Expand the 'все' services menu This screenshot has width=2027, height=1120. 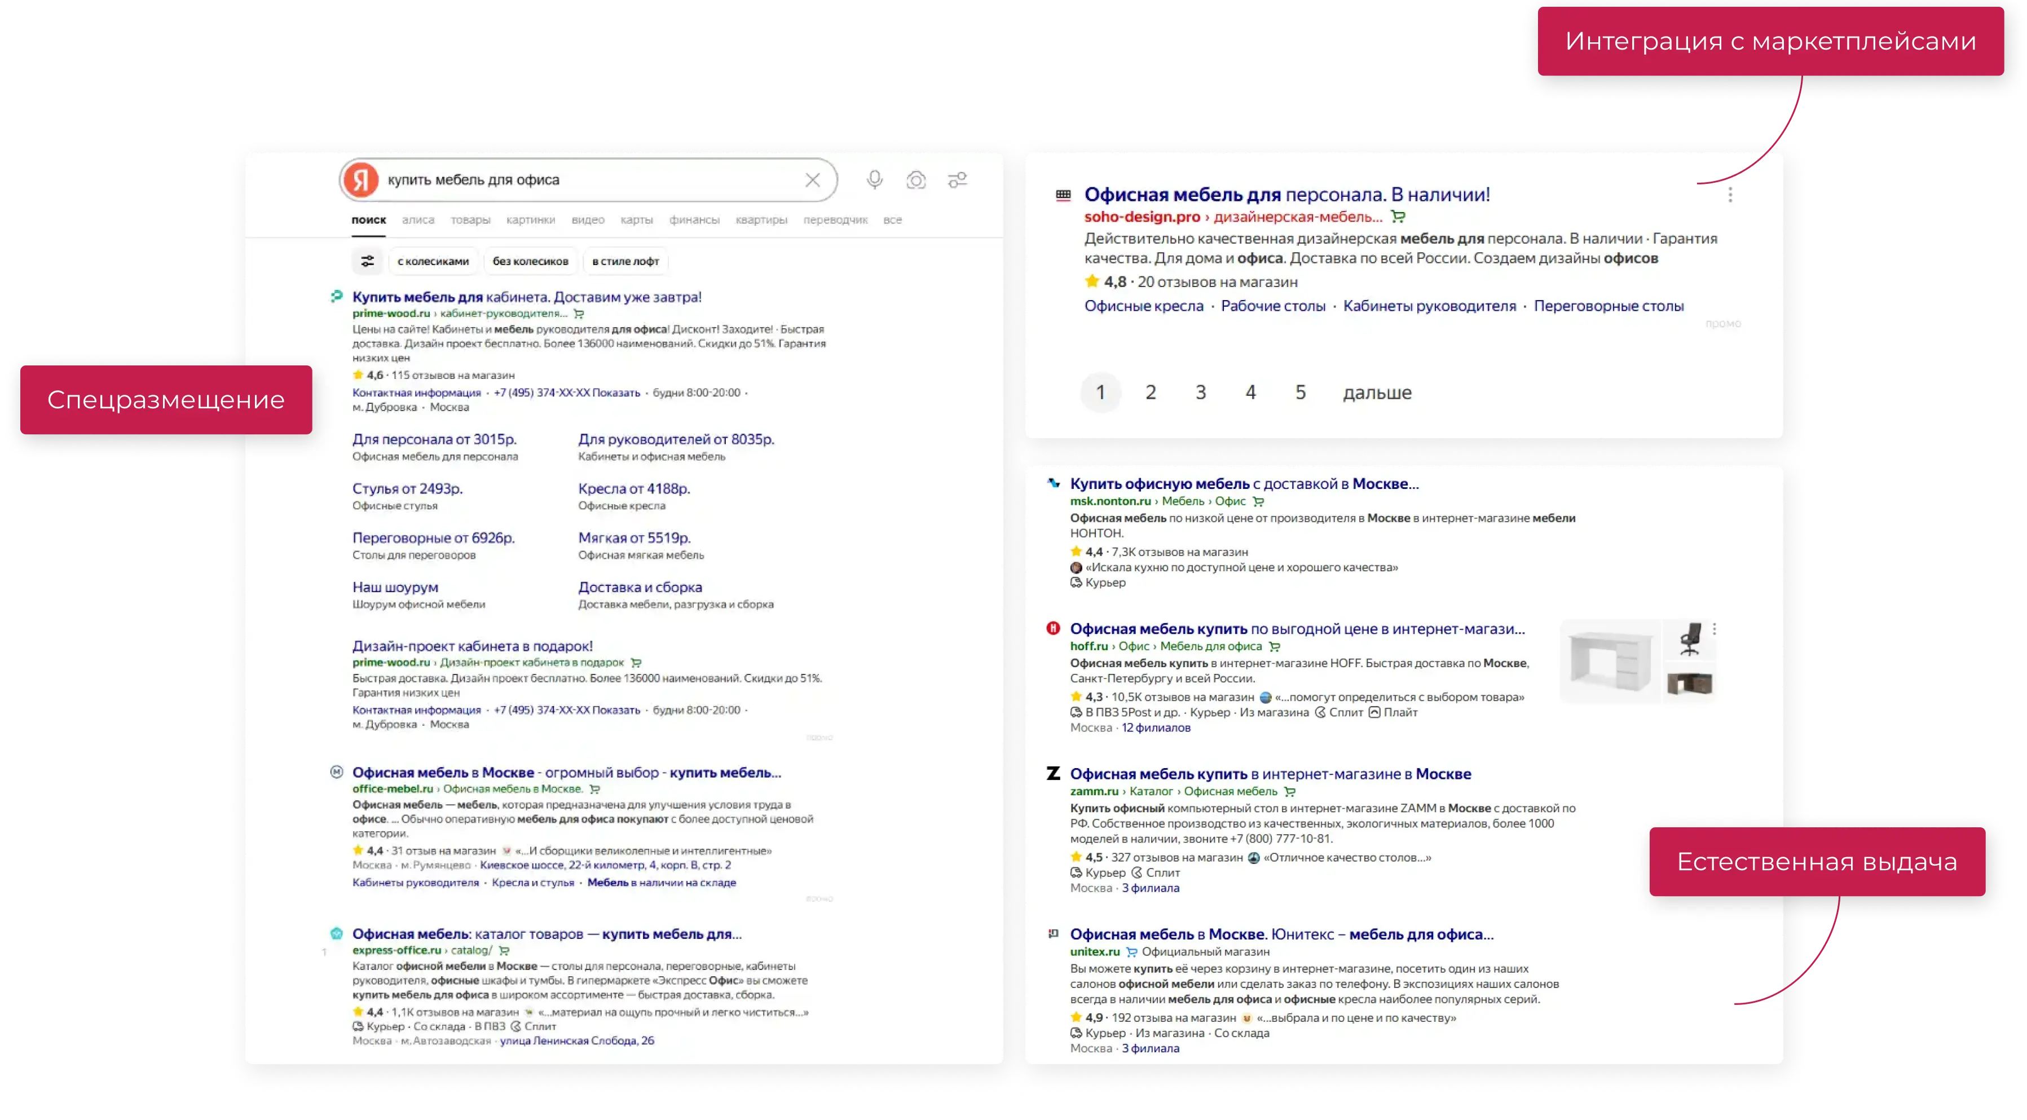coord(892,221)
